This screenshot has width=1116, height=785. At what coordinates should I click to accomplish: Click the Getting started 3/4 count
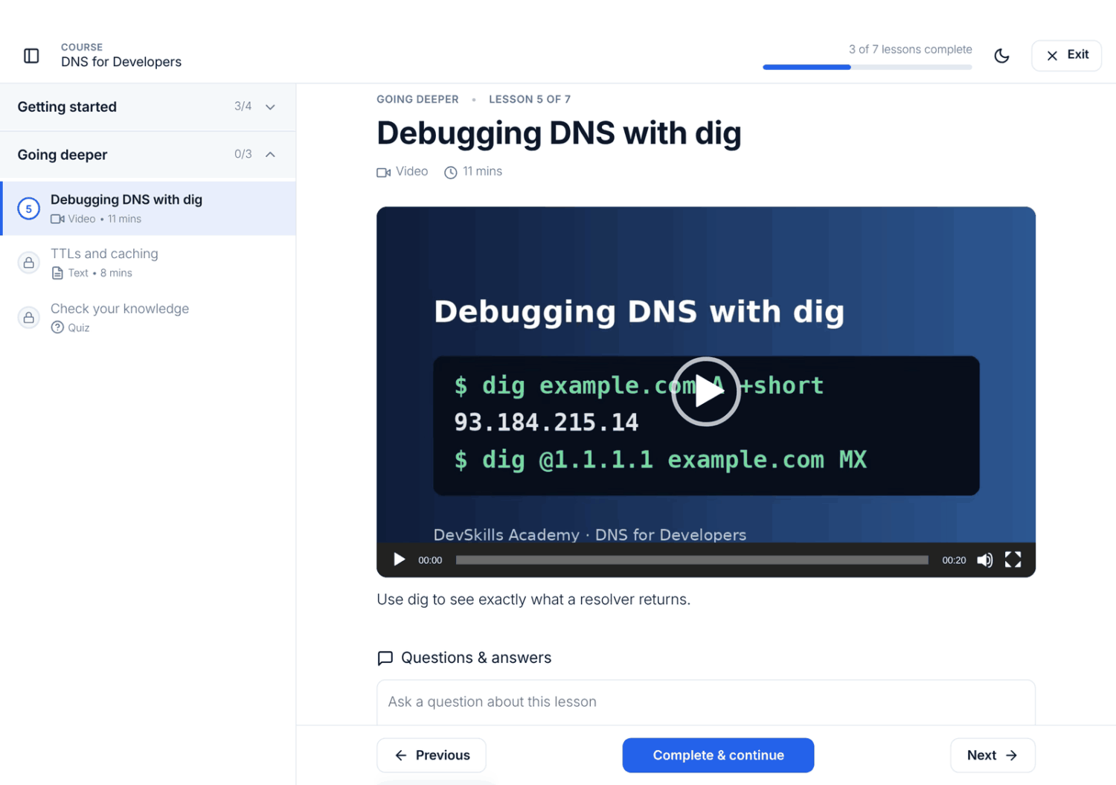click(243, 106)
